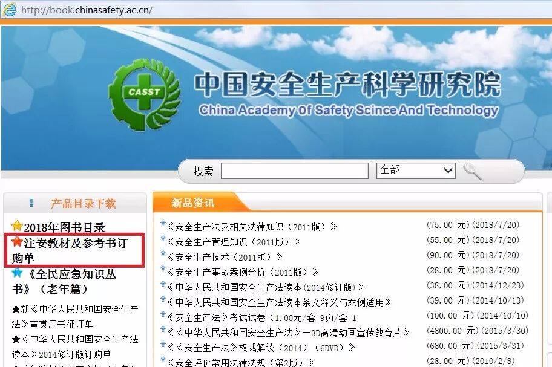
Task: Click the price (4800.00 元)(2015/3/30)
Action: [x=478, y=331]
